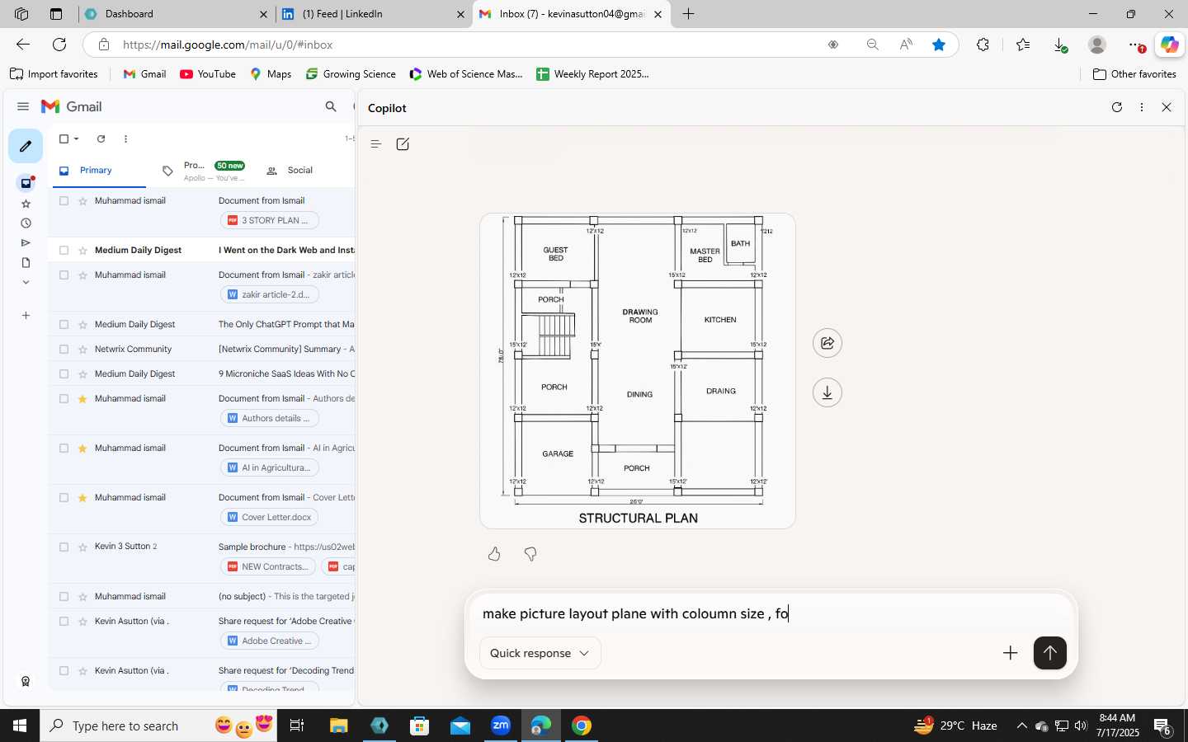Check the 'Authors details' email checkbox
1188x742 pixels.
[x=64, y=398]
